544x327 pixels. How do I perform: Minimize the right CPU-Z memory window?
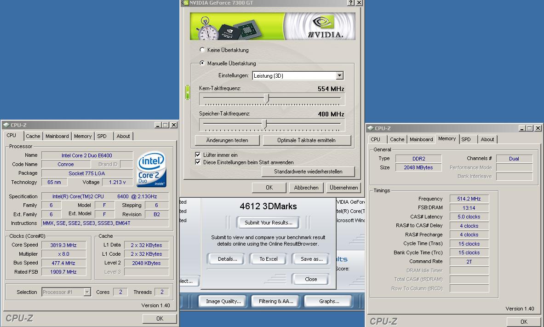coord(522,128)
